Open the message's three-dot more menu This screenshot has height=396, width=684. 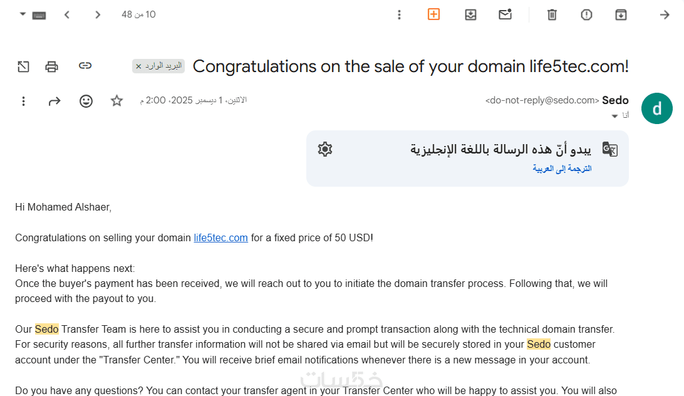(24, 101)
